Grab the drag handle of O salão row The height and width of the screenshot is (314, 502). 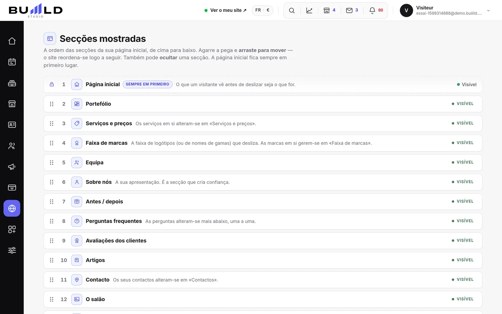[x=52, y=299]
